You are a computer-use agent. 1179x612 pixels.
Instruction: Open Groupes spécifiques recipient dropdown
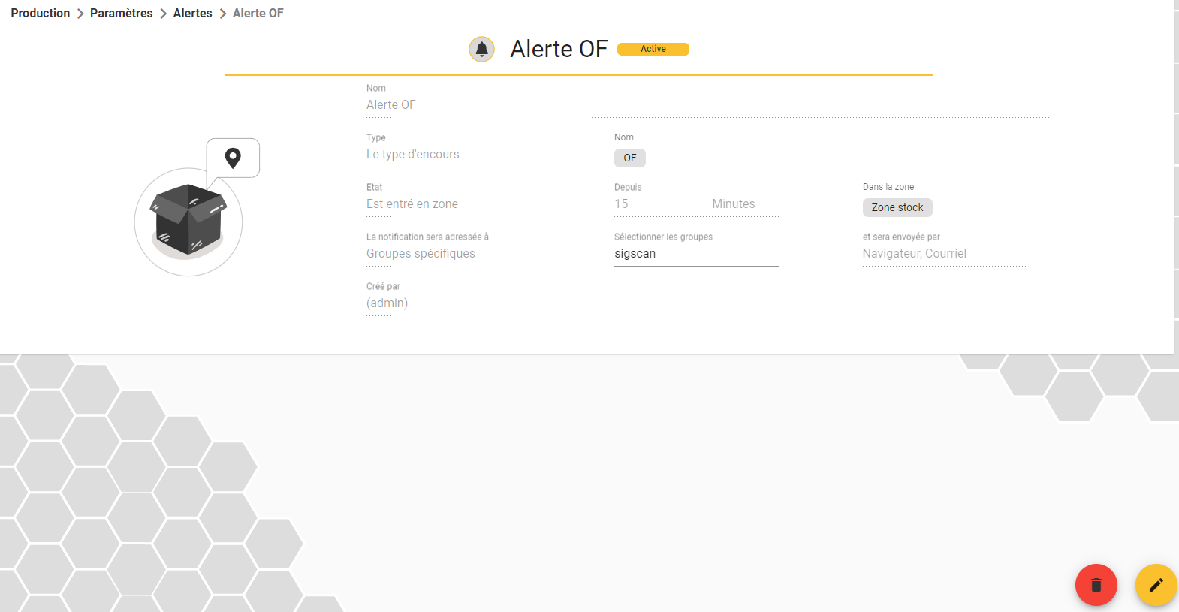[x=448, y=254]
